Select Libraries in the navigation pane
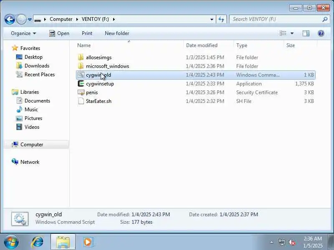This screenshot has height=250, width=334. pyautogui.click(x=30, y=92)
